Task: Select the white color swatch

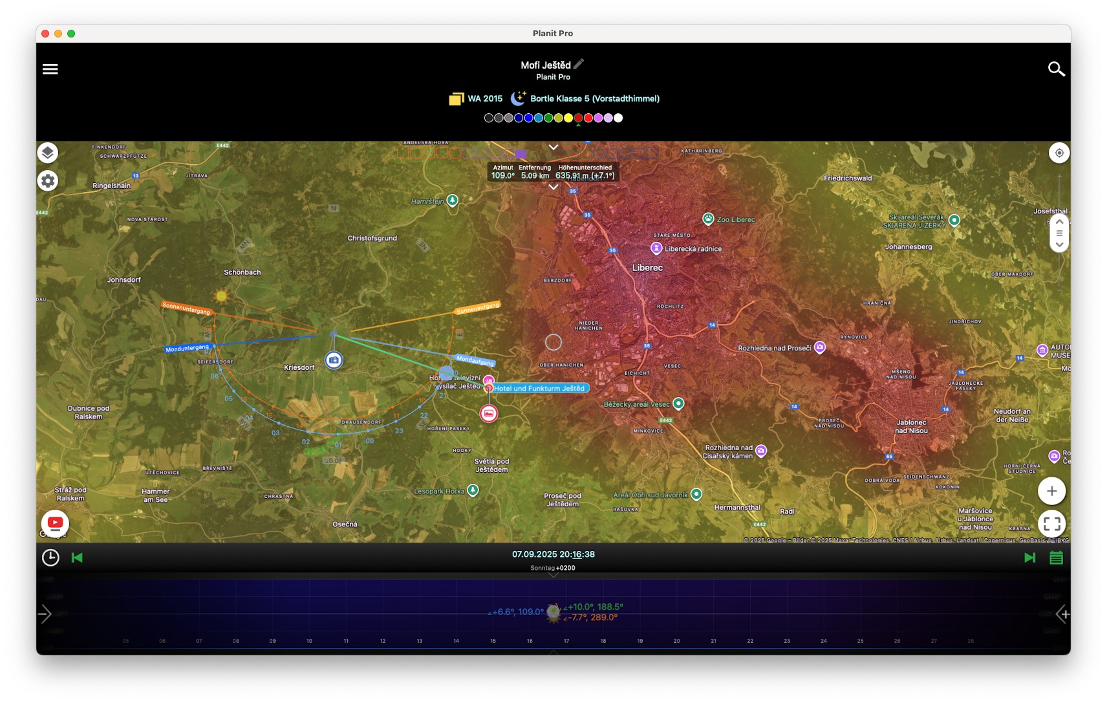Action: (618, 118)
